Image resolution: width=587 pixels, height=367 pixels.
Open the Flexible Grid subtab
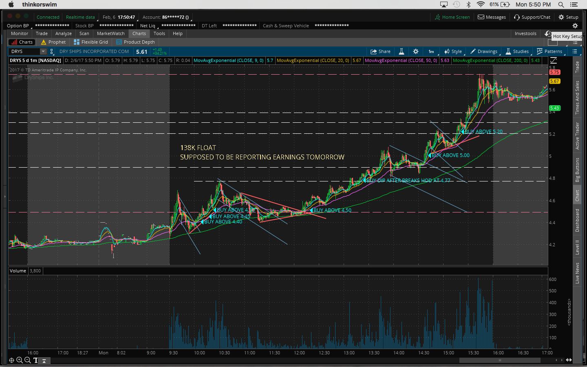91,42
